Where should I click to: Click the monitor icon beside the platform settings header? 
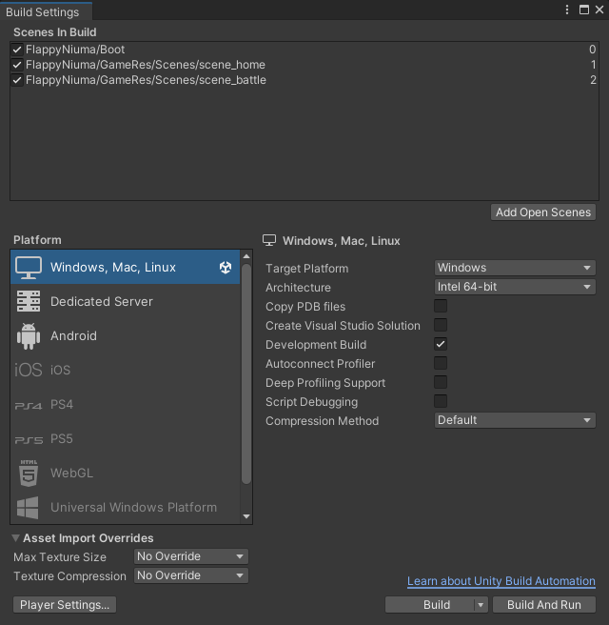pos(269,240)
